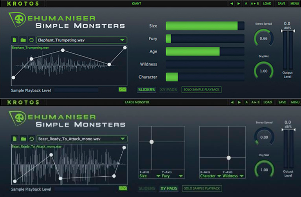Open MENU in the GIANT panel
This screenshot has width=301, height=197.
[294, 4]
